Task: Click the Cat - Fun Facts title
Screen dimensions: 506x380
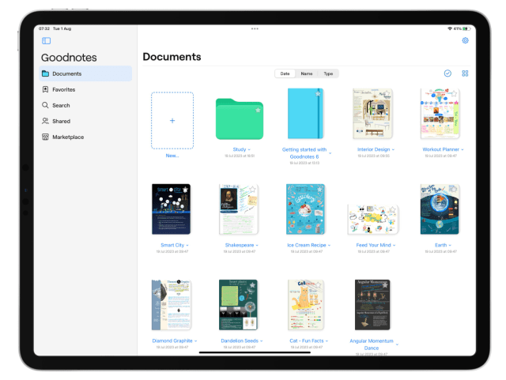Action: point(307,340)
